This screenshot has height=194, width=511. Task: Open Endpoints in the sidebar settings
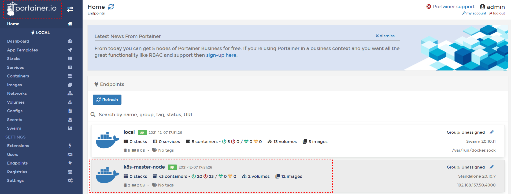[17, 163]
